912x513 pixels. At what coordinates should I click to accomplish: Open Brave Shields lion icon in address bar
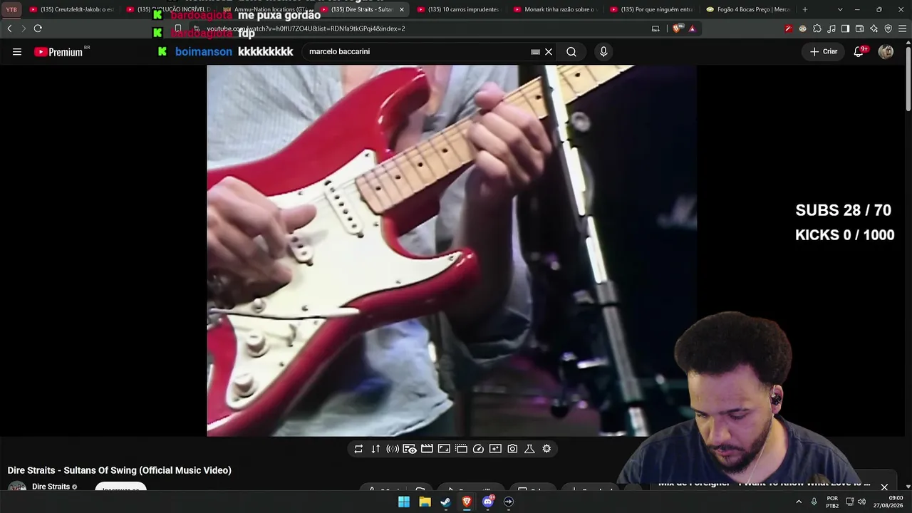678,28
